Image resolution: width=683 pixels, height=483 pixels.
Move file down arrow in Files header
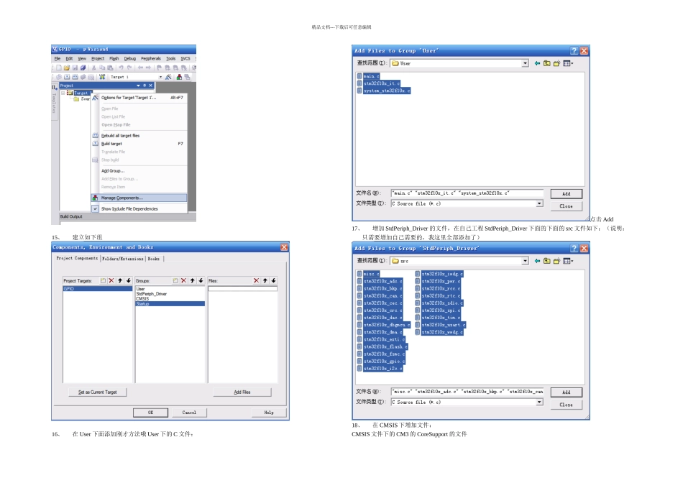click(273, 281)
